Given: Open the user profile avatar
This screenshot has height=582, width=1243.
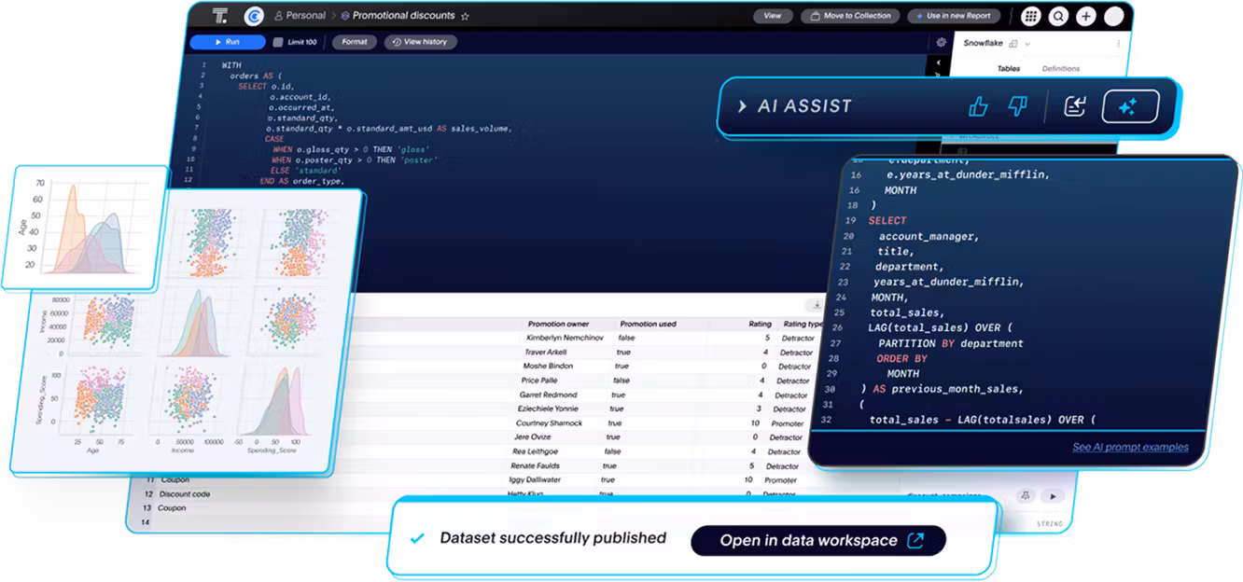Looking at the screenshot, I should (1114, 16).
